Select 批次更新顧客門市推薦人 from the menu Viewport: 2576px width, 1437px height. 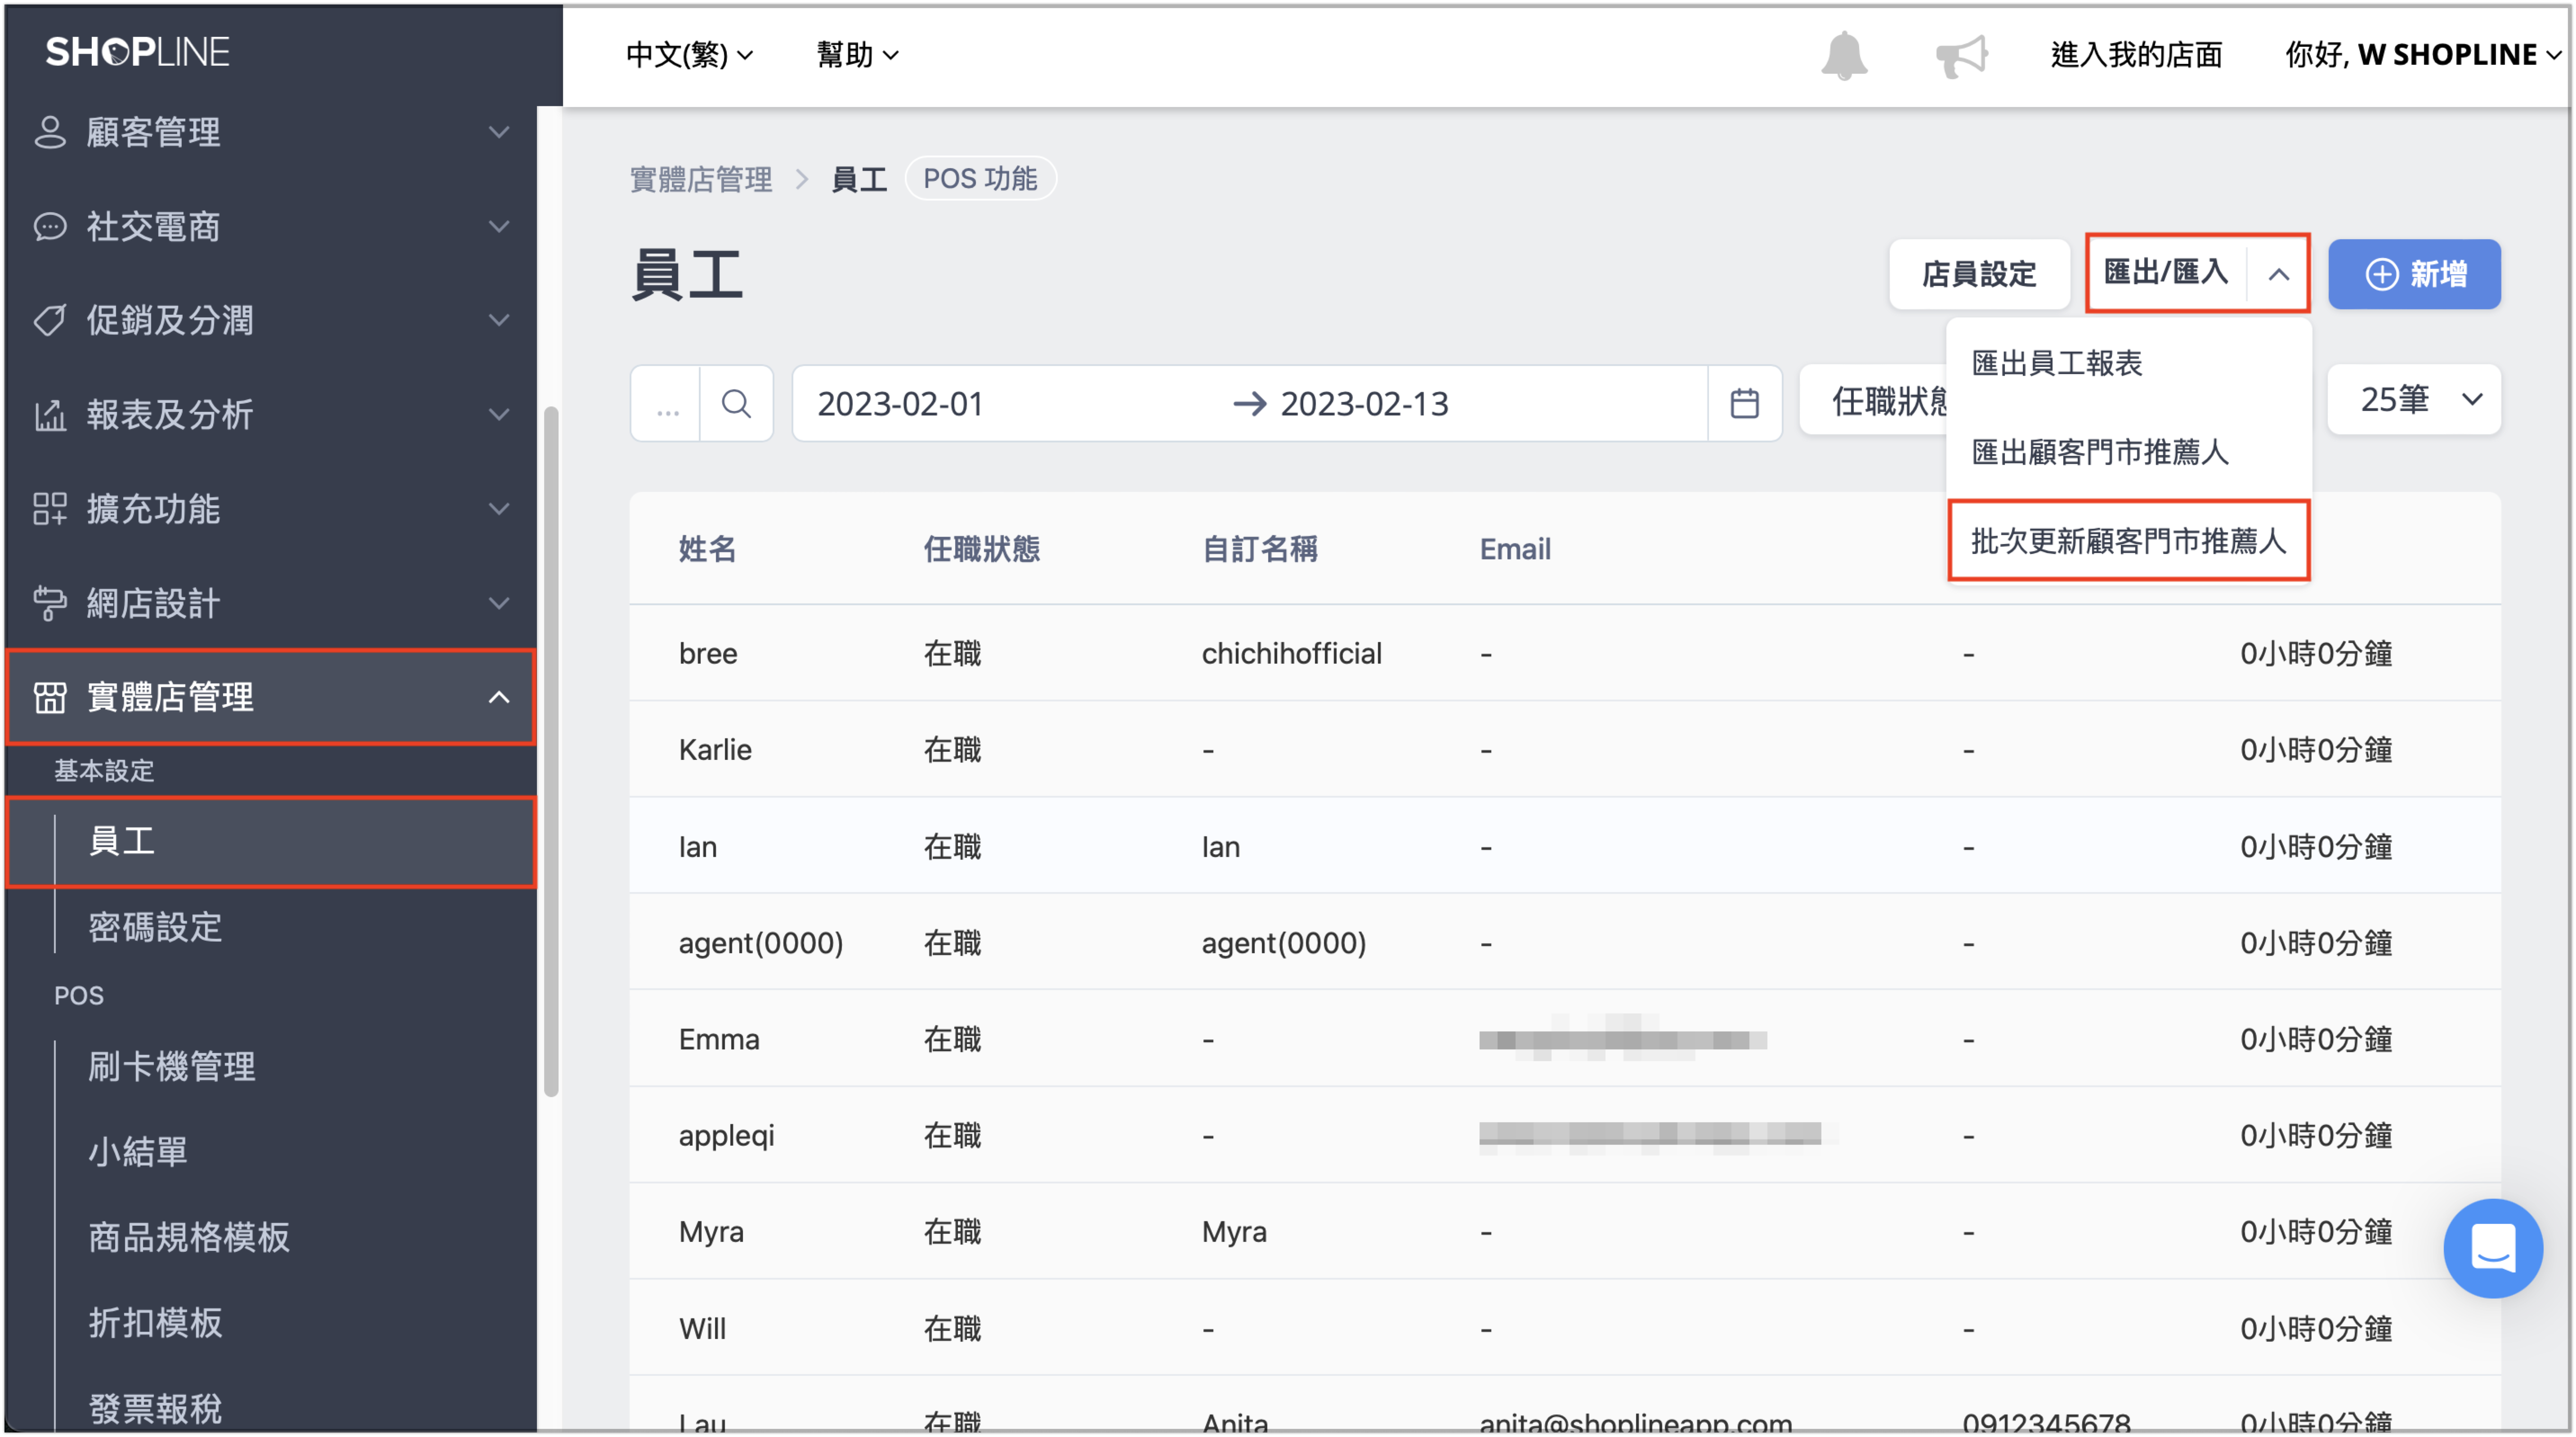point(2128,541)
